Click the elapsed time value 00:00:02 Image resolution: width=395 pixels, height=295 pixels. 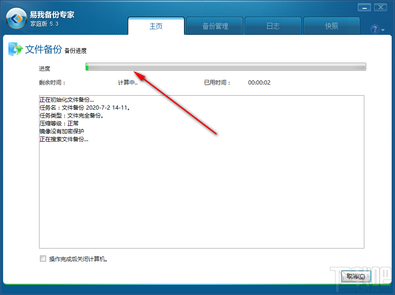pyautogui.click(x=259, y=83)
